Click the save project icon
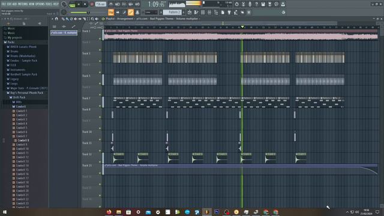 pos(263,4)
